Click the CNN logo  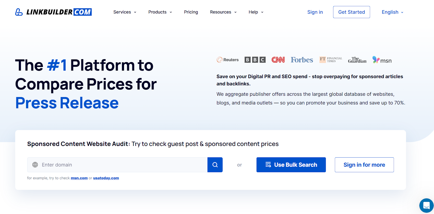coord(278,60)
